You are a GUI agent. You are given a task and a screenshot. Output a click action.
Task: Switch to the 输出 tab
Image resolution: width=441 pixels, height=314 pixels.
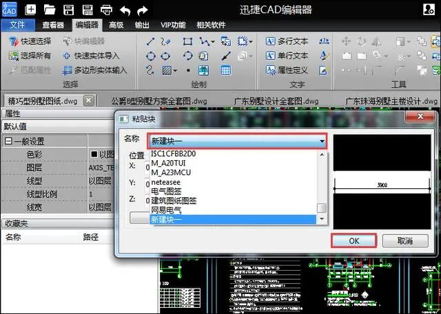tap(142, 25)
